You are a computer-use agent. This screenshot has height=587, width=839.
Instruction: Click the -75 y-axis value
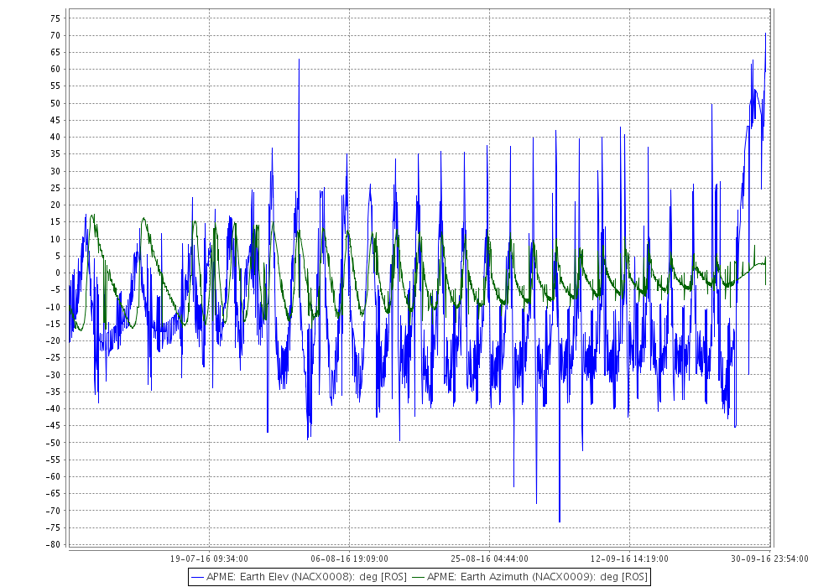[x=54, y=527]
